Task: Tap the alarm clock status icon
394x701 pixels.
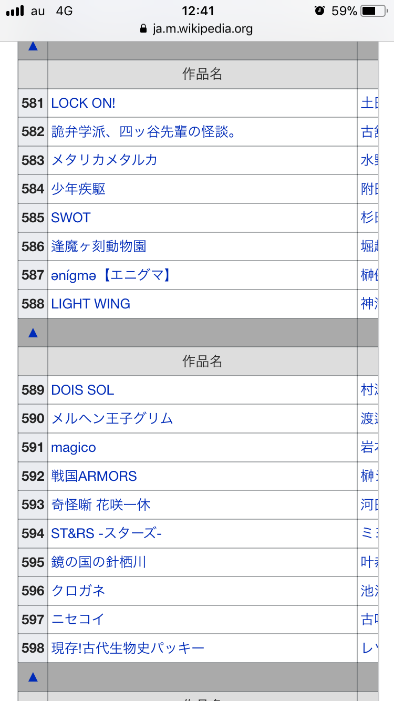Action: click(x=319, y=11)
